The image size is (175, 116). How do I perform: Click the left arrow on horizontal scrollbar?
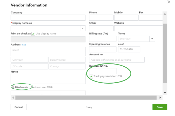coord(13,98)
